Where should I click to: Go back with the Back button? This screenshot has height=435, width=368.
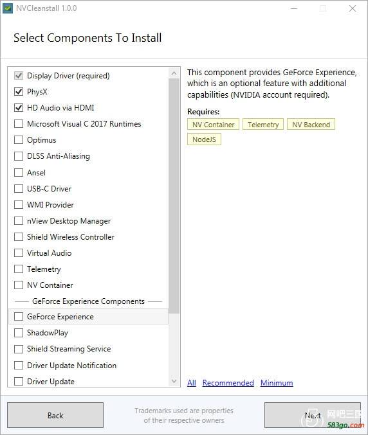(x=55, y=415)
